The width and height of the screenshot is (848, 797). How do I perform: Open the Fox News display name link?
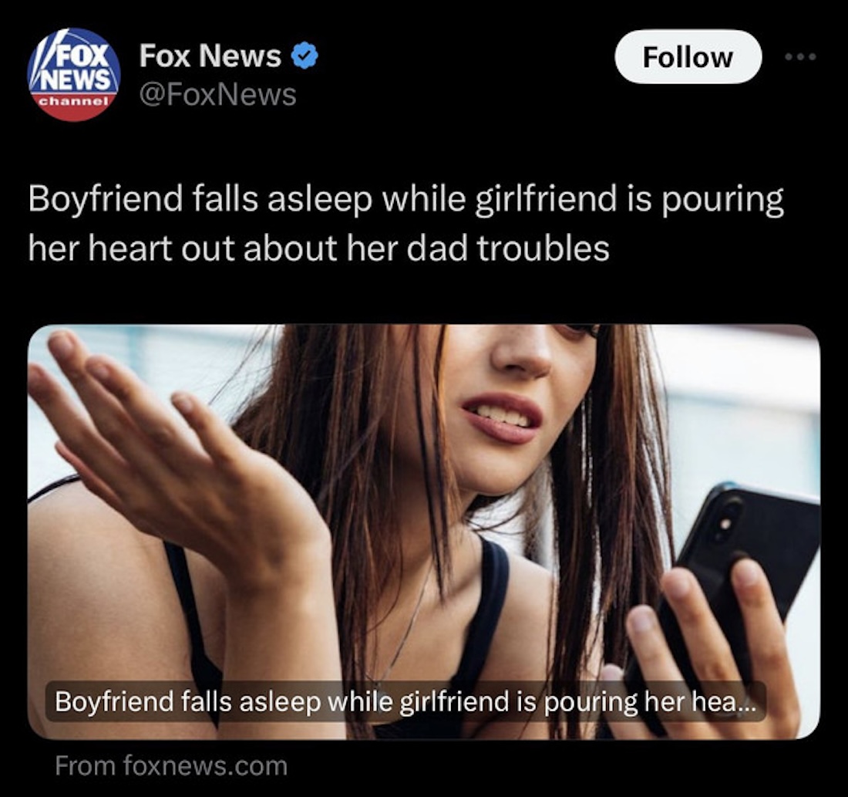pos(210,56)
